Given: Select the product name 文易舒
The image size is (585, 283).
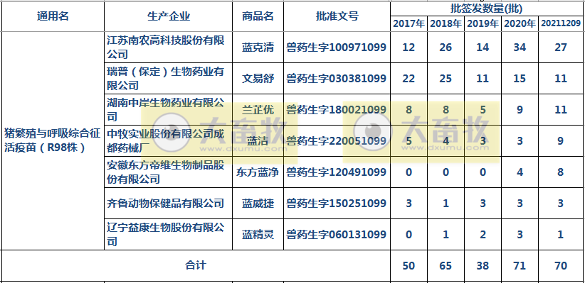Looking at the screenshot, I should (258, 79).
